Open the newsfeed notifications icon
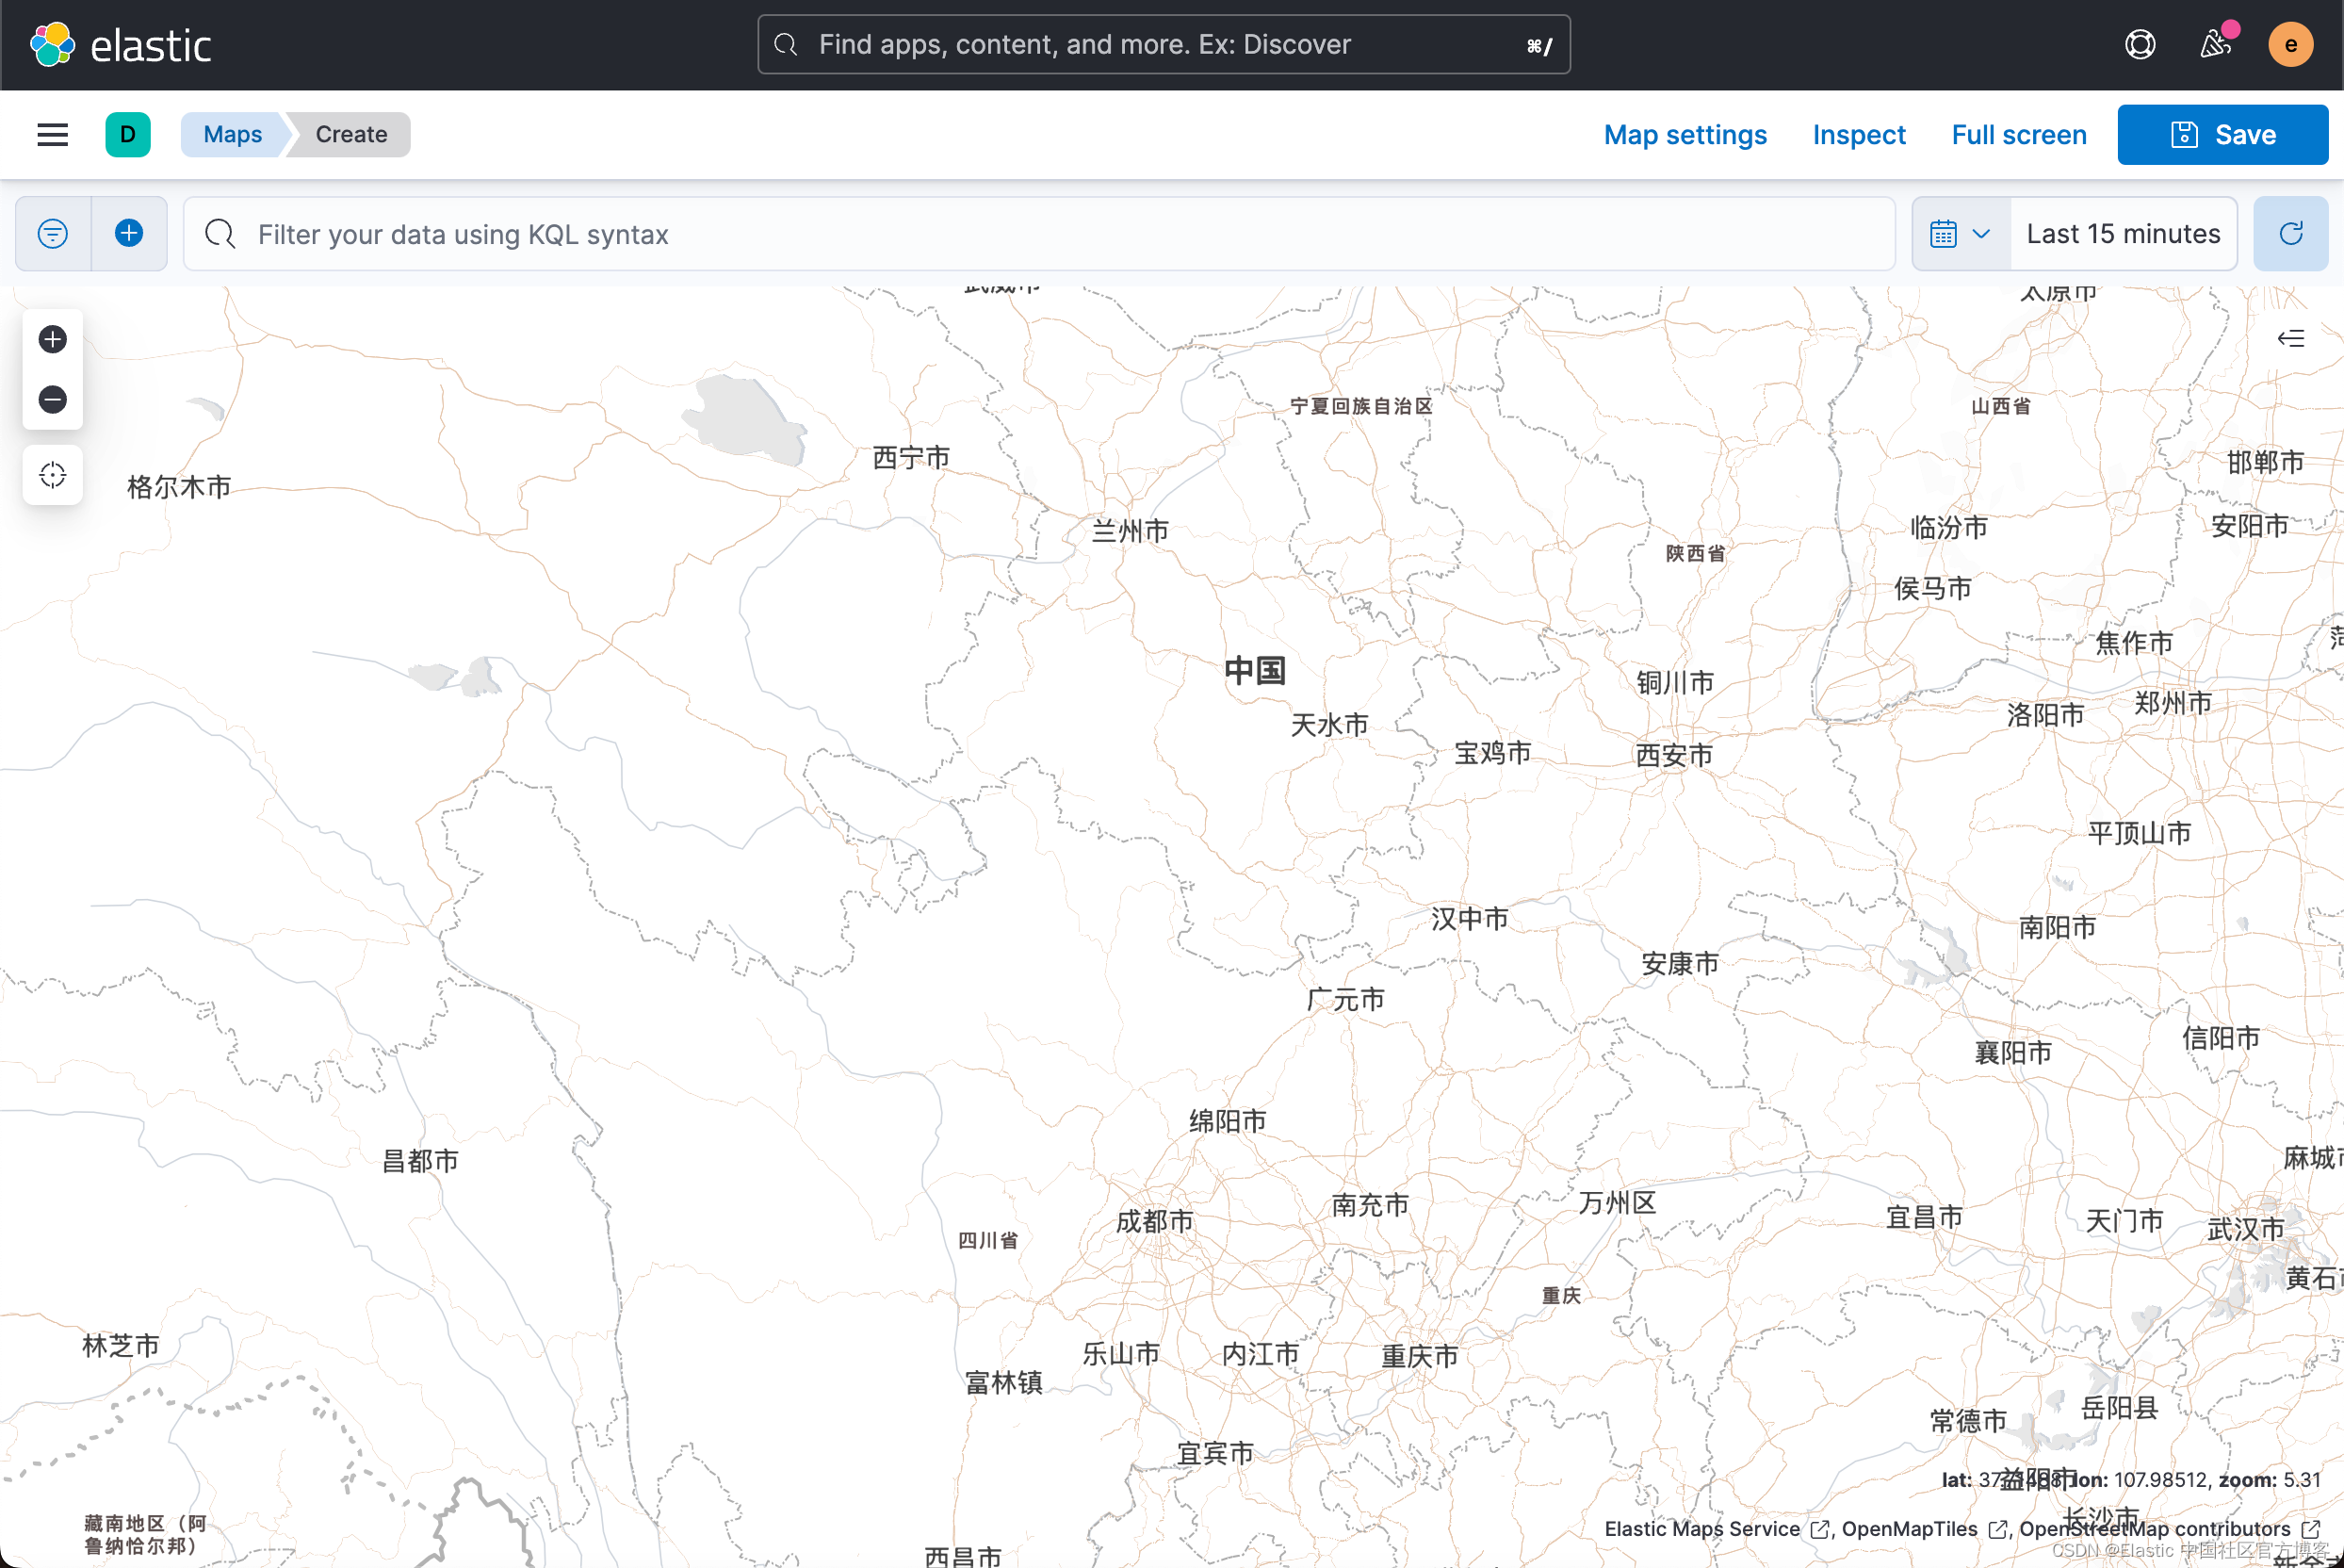 (x=2214, y=45)
